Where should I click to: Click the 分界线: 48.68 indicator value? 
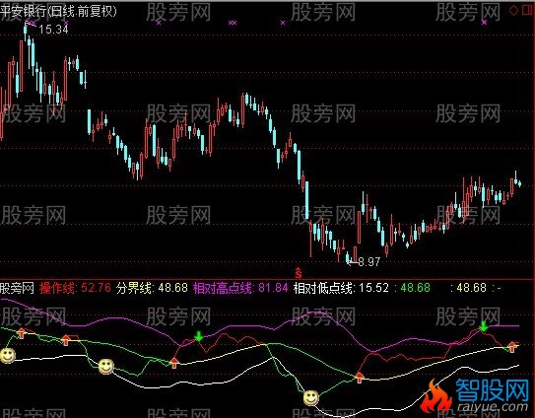click(152, 288)
